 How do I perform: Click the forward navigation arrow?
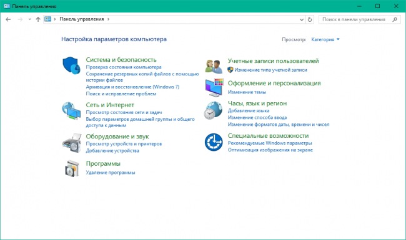[x=20, y=19]
